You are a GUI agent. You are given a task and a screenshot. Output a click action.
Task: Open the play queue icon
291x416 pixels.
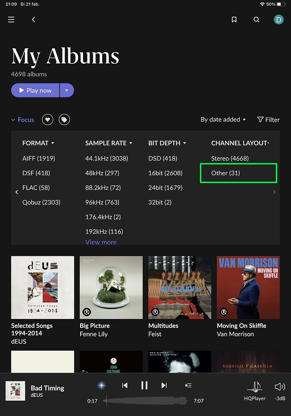pos(188,385)
